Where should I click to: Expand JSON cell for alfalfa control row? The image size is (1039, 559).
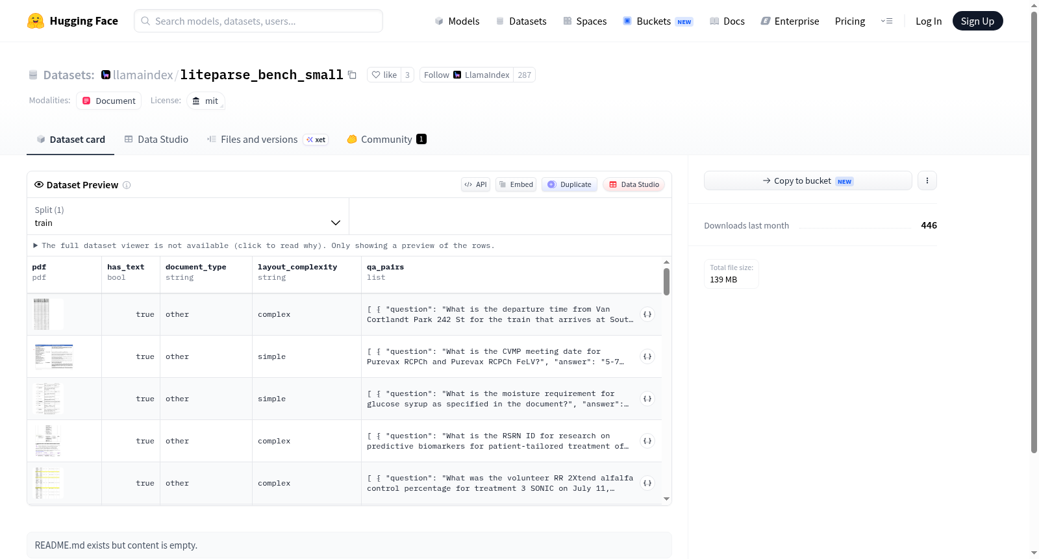pos(647,483)
